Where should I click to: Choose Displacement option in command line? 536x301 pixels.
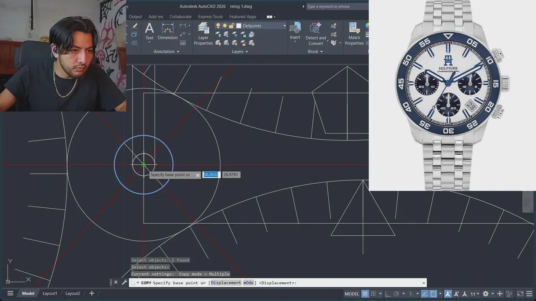226,283
